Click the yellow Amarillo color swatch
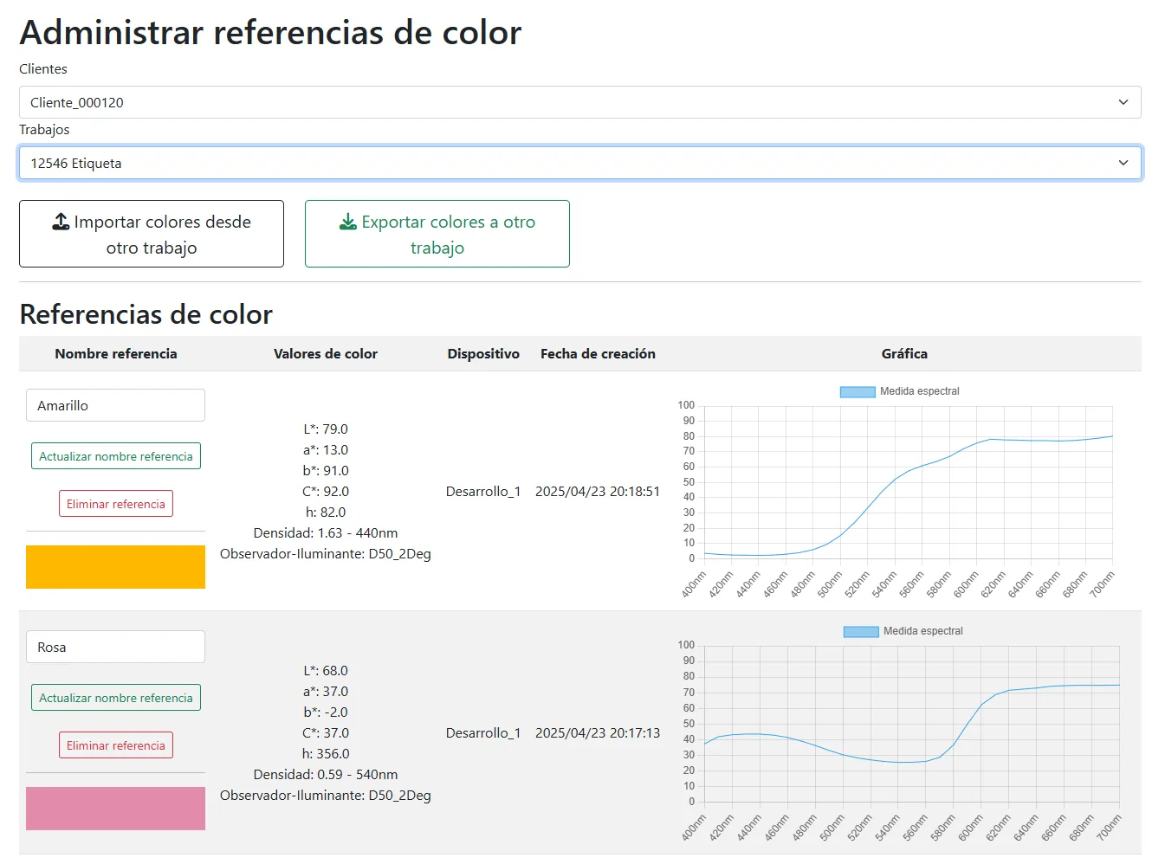 pos(115,567)
